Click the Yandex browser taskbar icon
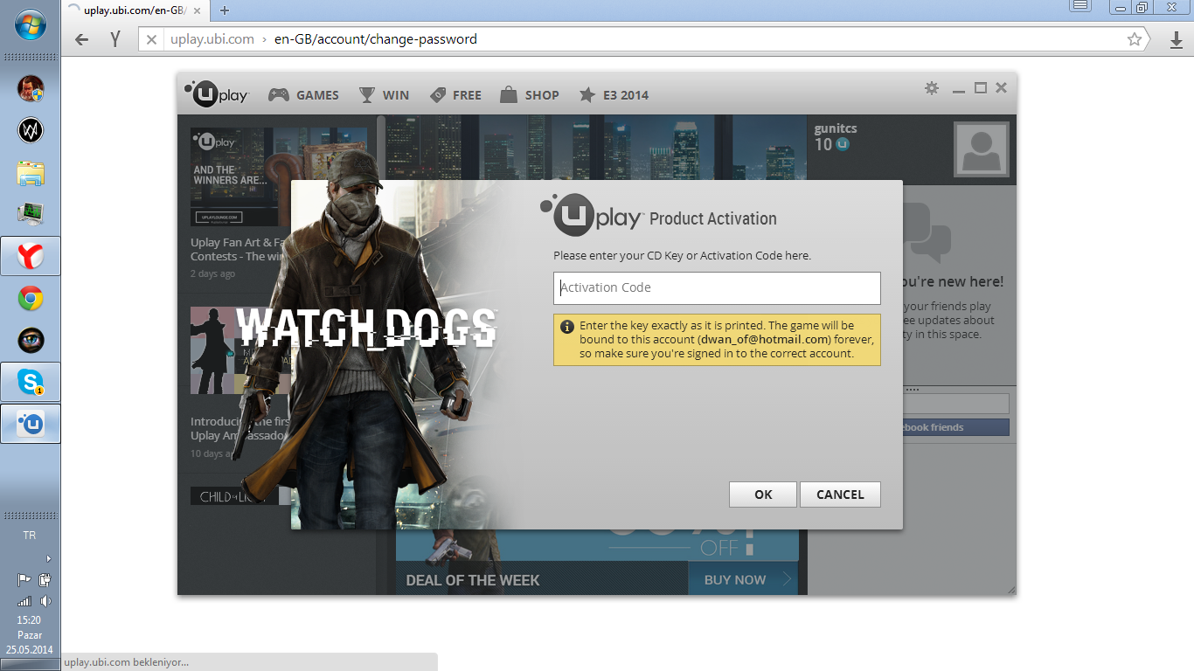1194x671 pixels. 31,256
